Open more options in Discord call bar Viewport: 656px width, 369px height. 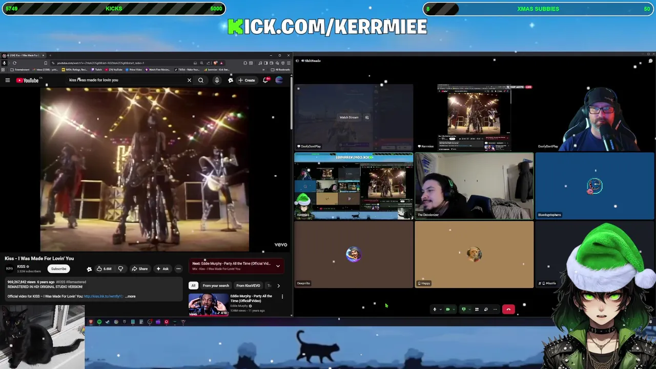pyautogui.click(x=495, y=309)
